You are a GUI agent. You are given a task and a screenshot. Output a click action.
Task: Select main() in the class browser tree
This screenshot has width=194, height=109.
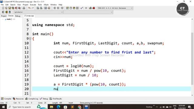10,19
